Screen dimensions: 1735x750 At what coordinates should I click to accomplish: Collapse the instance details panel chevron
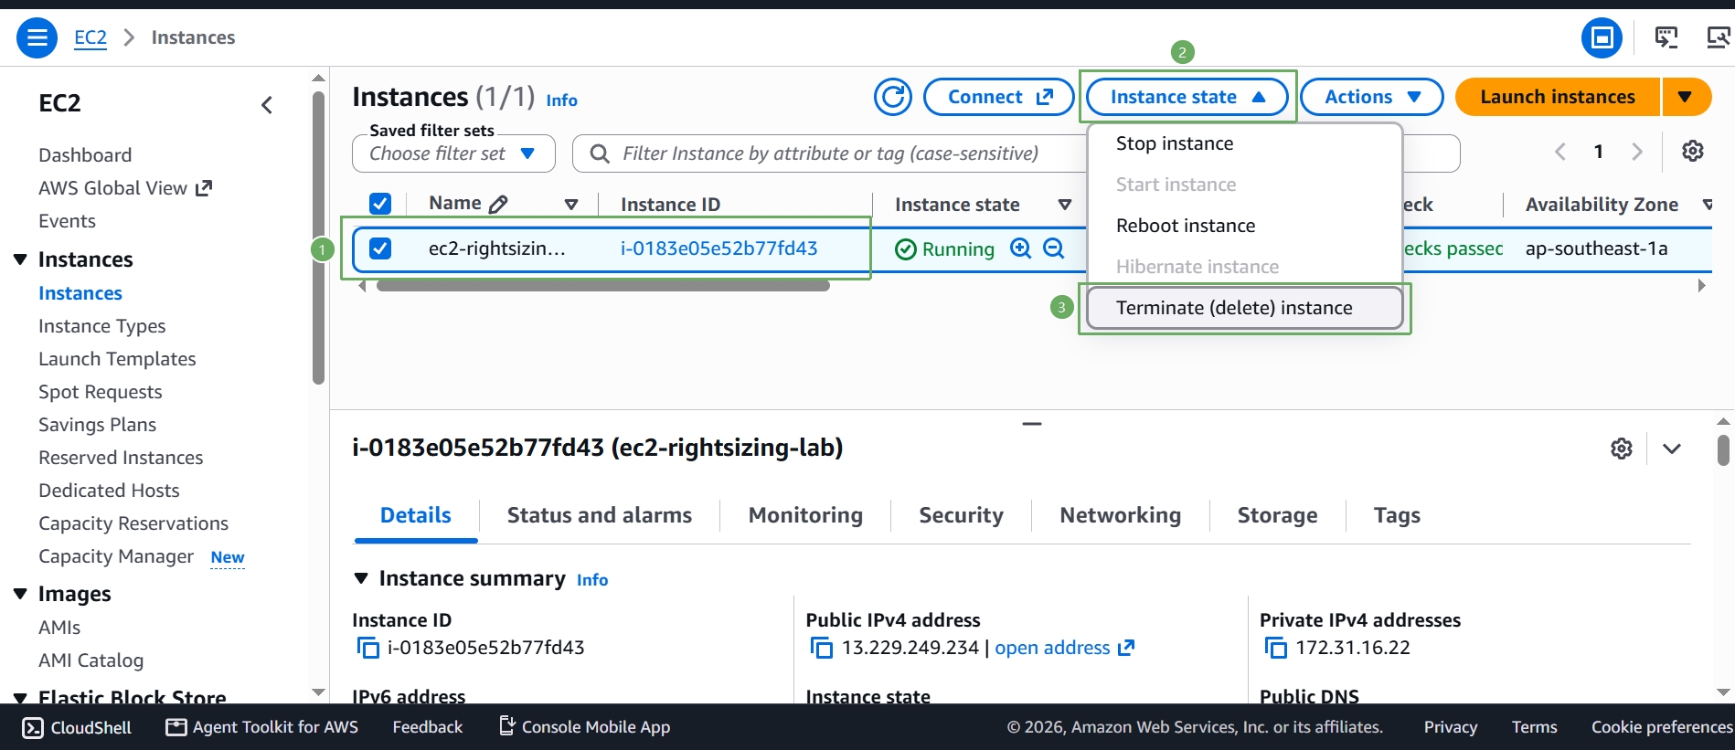tap(1672, 449)
